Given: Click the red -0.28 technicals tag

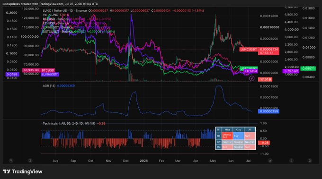Looking at the screenshot, I should 264,143.
